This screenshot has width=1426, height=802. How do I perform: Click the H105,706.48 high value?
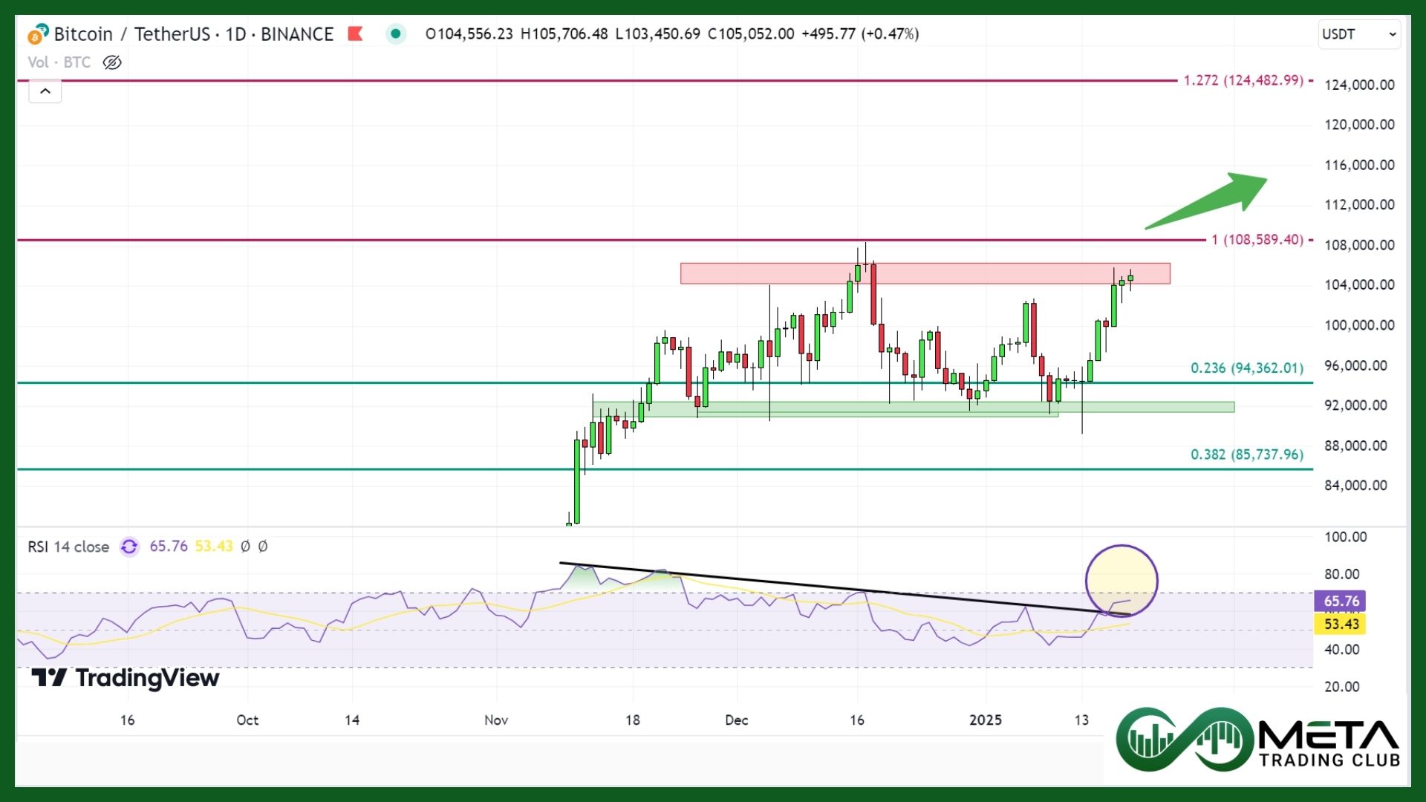point(564,34)
